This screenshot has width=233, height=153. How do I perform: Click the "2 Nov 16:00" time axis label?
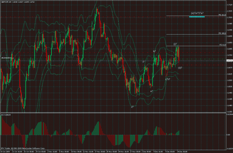52,152
